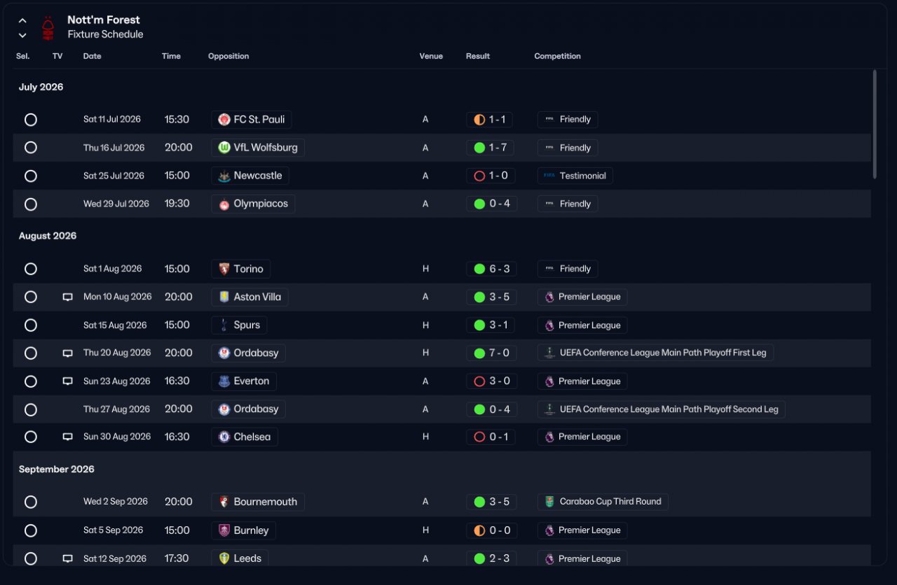Viewport: 897px width, 585px height.
Task: Click the TV icon on Chelsea row
Action: click(x=67, y=437)
